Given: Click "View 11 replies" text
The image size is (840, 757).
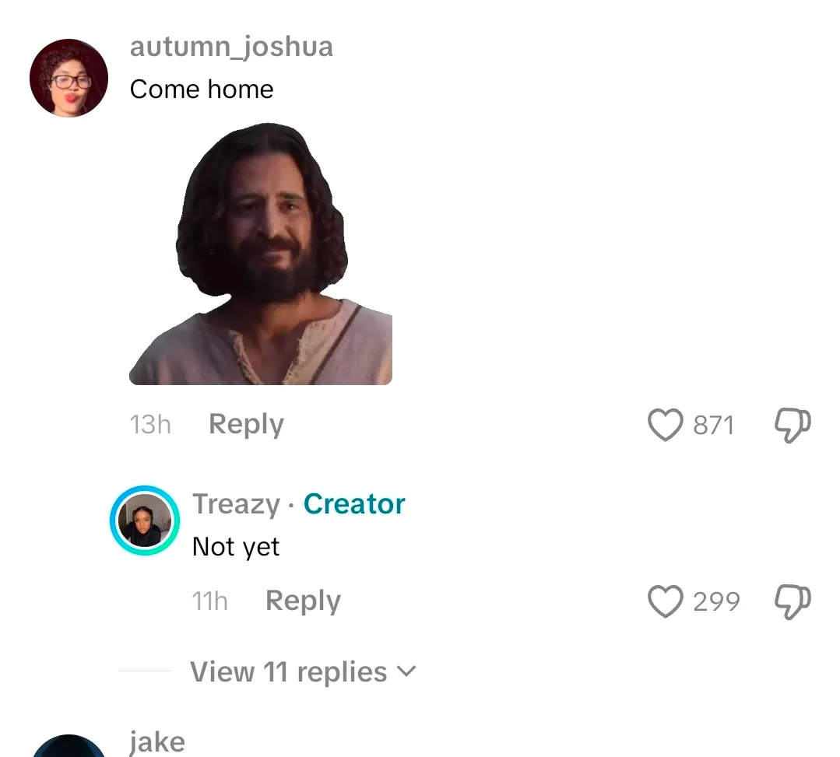Looking at the screenshot, I should 288,671.
